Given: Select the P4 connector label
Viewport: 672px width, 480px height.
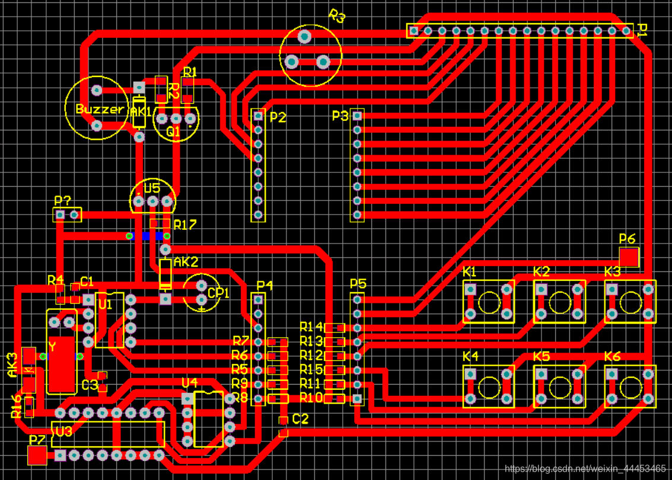Looking at the screenshot, I should (x=265, y=286).
